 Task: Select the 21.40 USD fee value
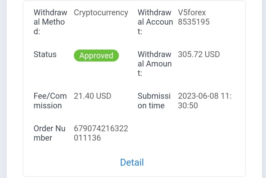click(x=92, y=96)
